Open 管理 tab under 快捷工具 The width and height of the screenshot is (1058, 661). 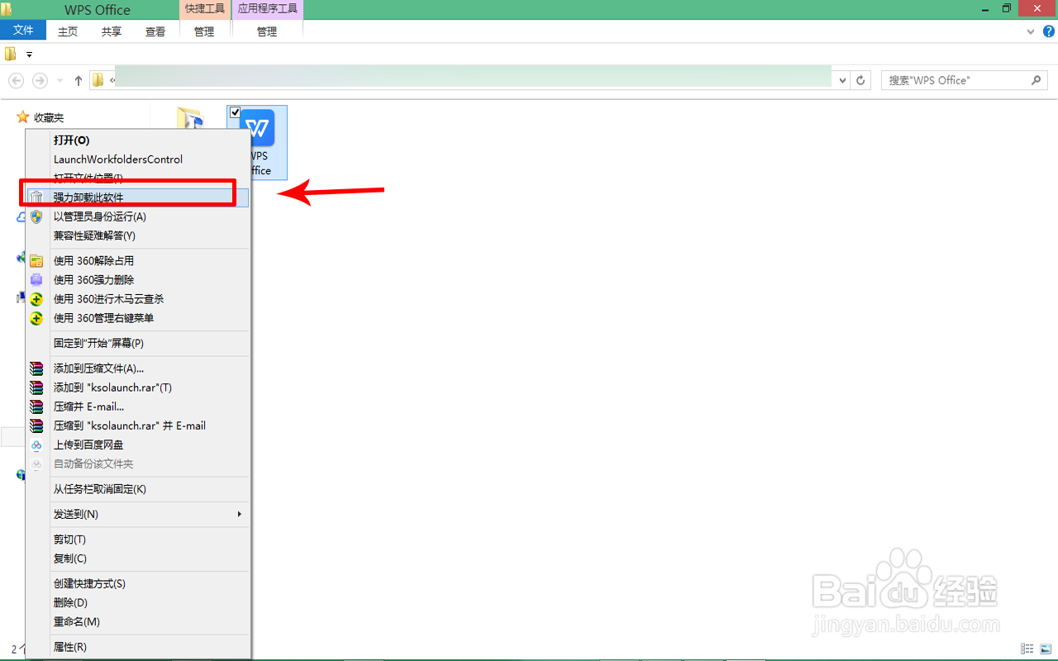(204, 31)
